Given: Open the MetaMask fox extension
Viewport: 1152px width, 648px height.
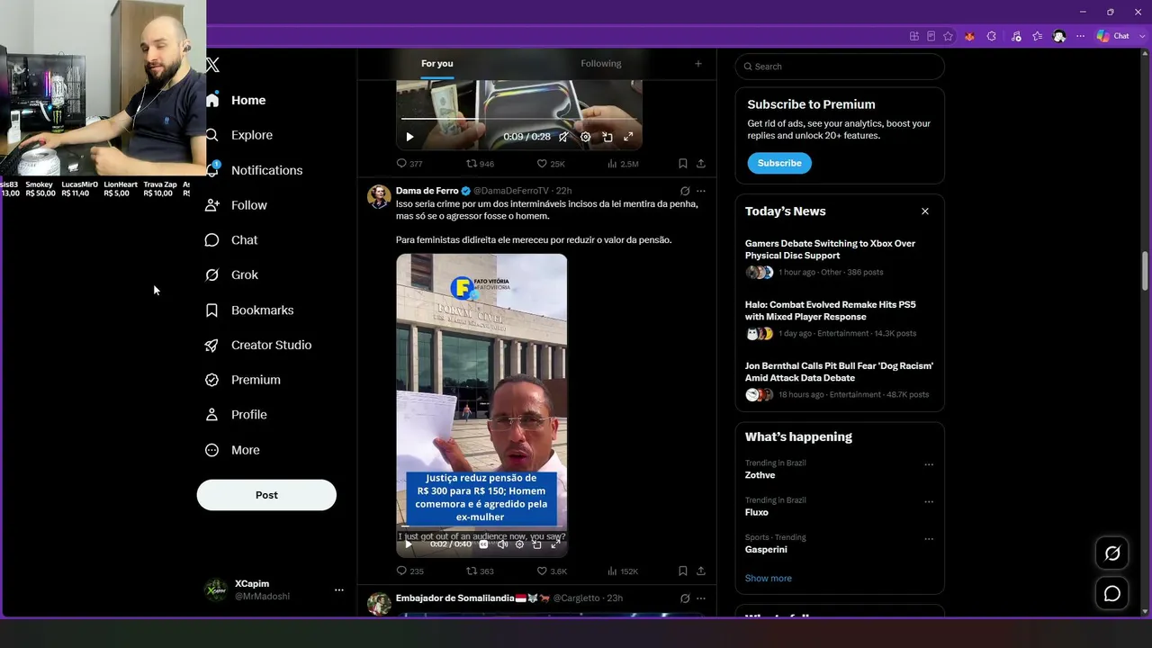Looking at the screenshot, I should coord(969,36).
